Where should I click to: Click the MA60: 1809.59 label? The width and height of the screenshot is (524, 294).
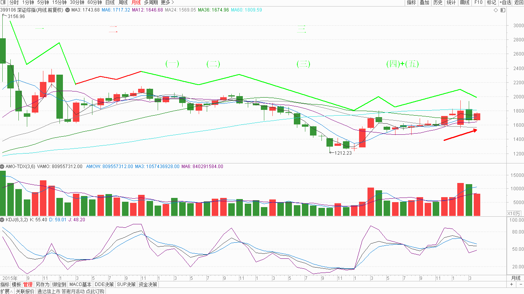click(x=247, y=10)
